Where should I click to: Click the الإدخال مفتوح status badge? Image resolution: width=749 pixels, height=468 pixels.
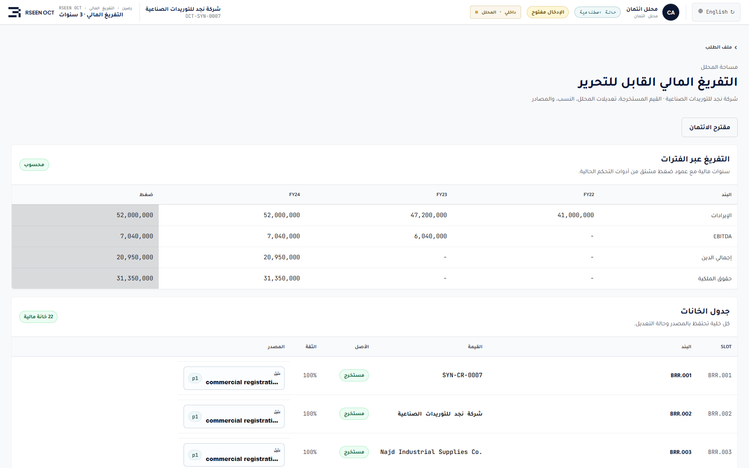pos(548,12)
